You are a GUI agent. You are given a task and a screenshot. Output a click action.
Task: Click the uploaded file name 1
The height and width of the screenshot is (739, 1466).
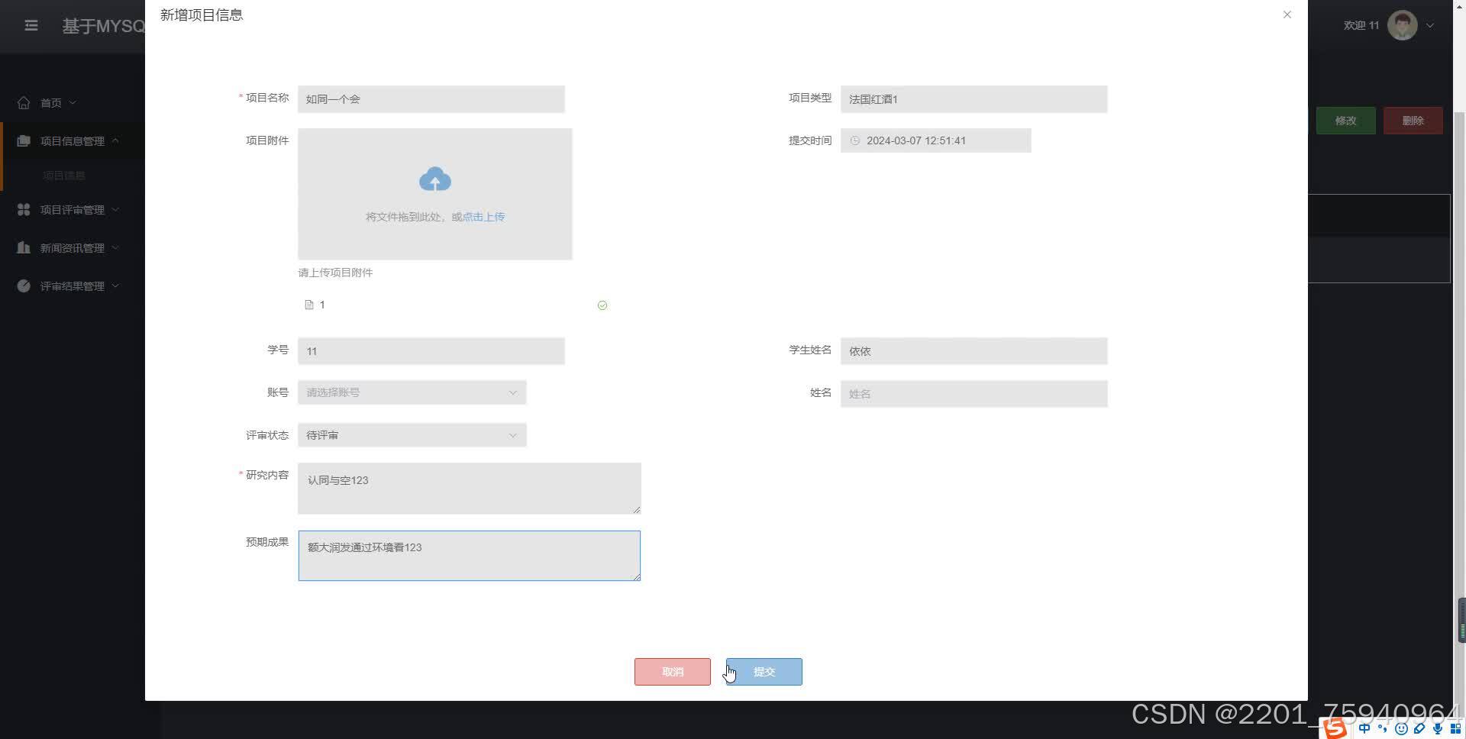[x=322, y=305]
